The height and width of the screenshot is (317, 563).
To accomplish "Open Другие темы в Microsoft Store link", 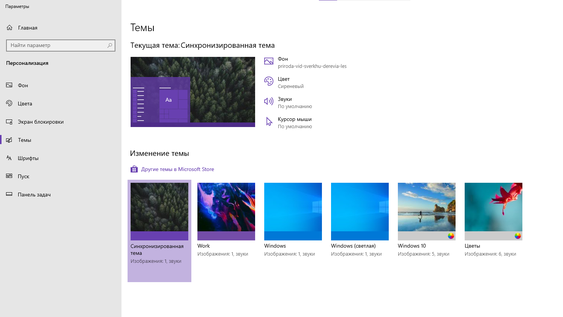I will pyautogui.click(x=177, y=169).
